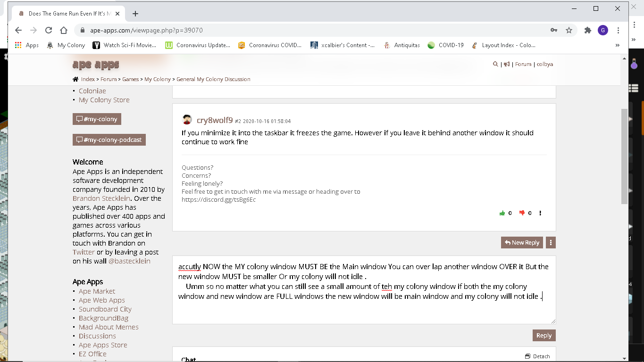644x362 pixels.
Task: Open the COVID-19 bookmark
Action: click(x=446, y=45)
